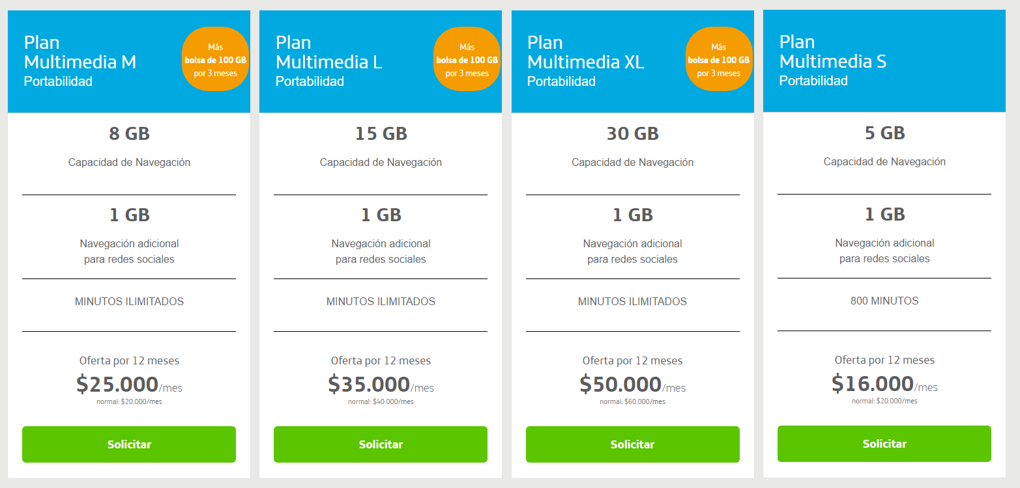Click Solicitar for Plan Multimedia L
1020x488 pixels.
coord(381,444)
